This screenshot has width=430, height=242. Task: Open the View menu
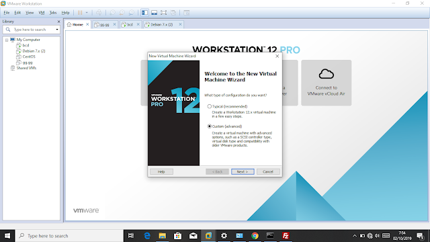click(x=30, y=13)
